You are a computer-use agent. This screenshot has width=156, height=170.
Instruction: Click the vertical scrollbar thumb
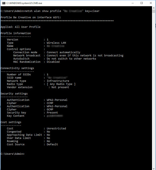154,11
